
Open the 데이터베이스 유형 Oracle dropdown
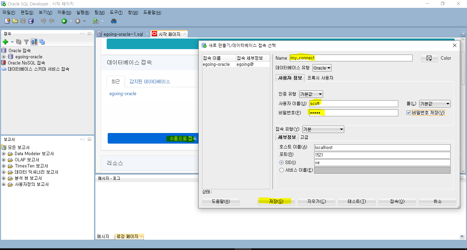(322, 68)
